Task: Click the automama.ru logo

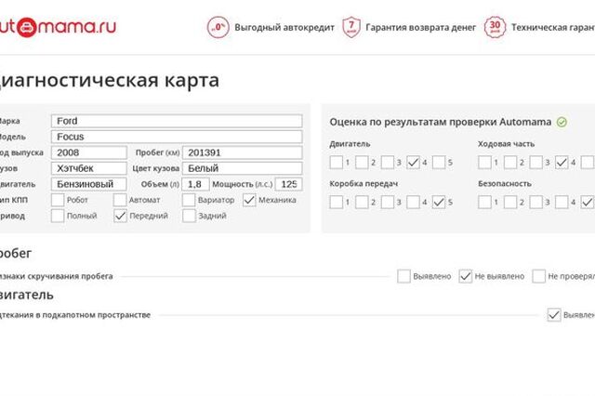Action: (58, 27)
